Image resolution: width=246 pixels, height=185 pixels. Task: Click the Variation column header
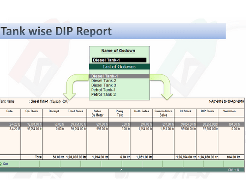click(229, 111)
